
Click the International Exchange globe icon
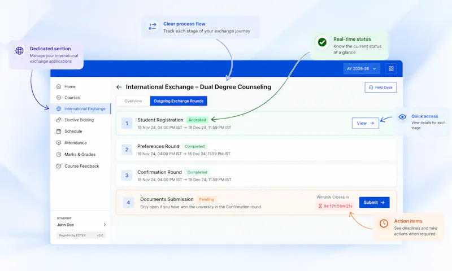click(59, 108)
